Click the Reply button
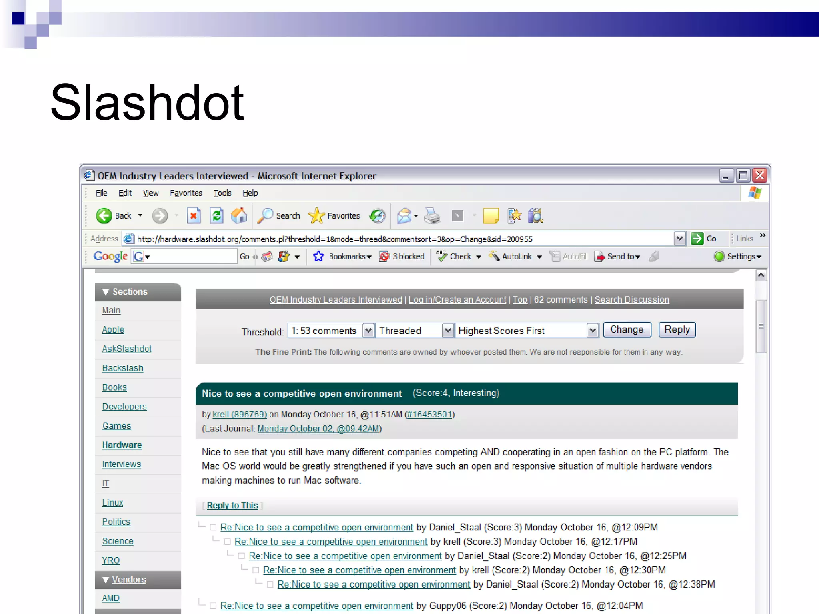Image resolution: width=819 pixels, height=614 pixels. (x=677, y=330)
